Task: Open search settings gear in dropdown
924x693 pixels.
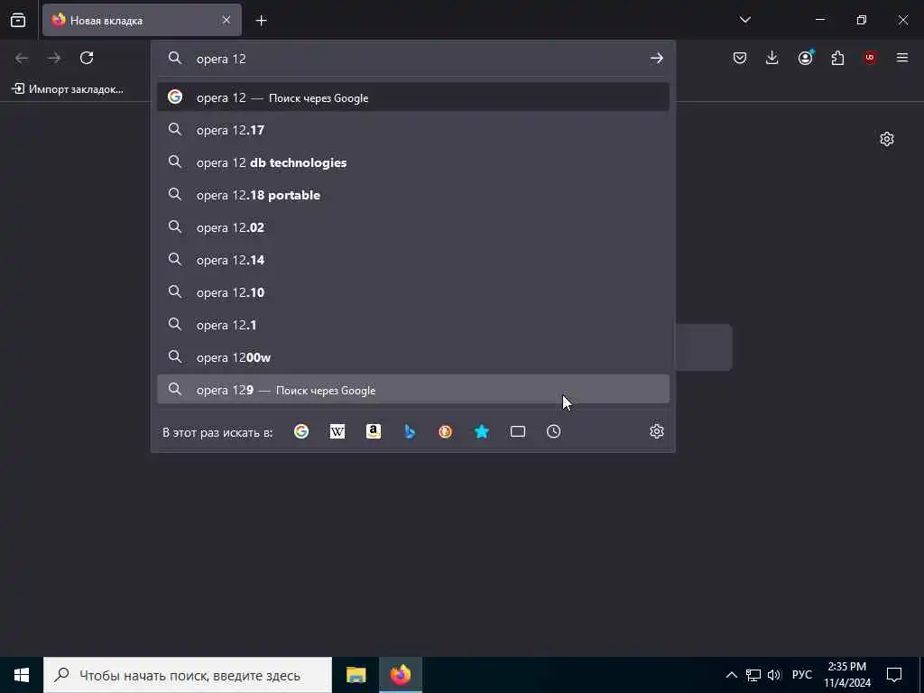Action: click(657, 431)
